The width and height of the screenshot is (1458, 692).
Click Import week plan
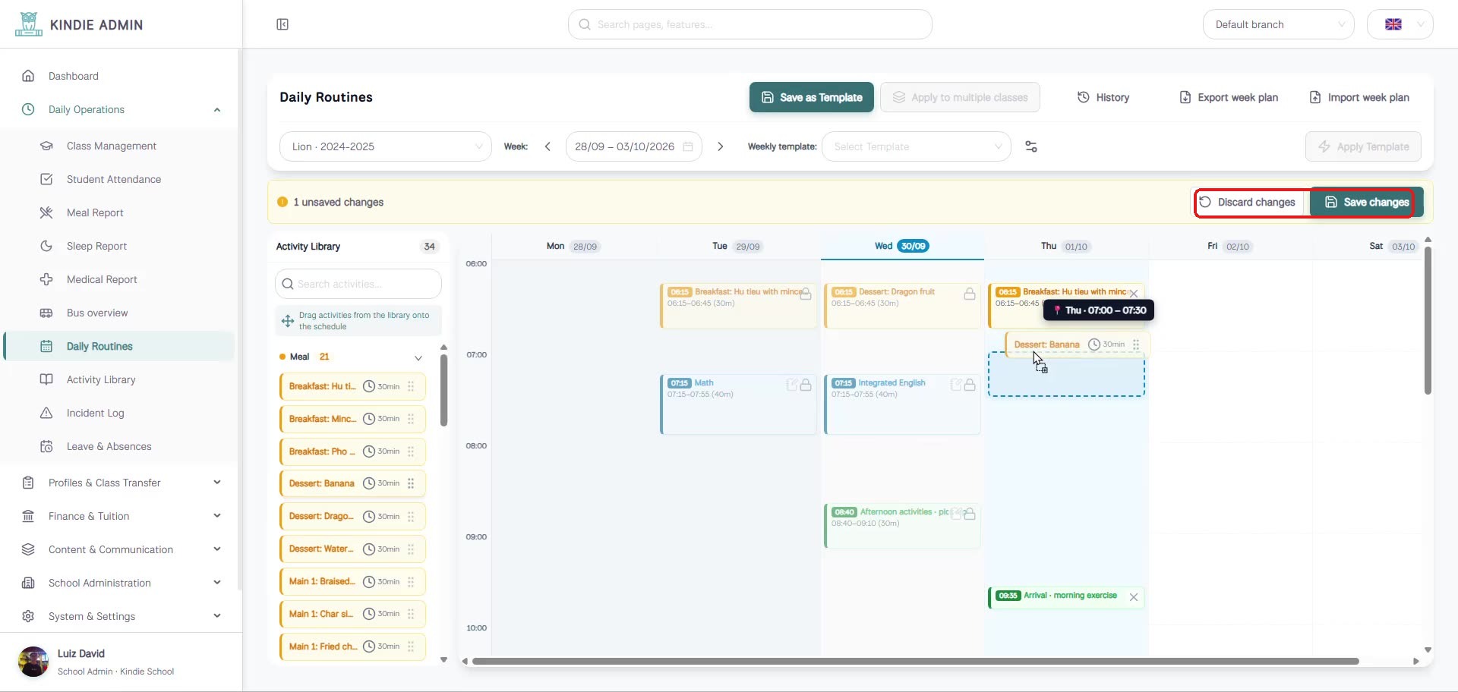pyautogui.click(x=1359, y=97)
